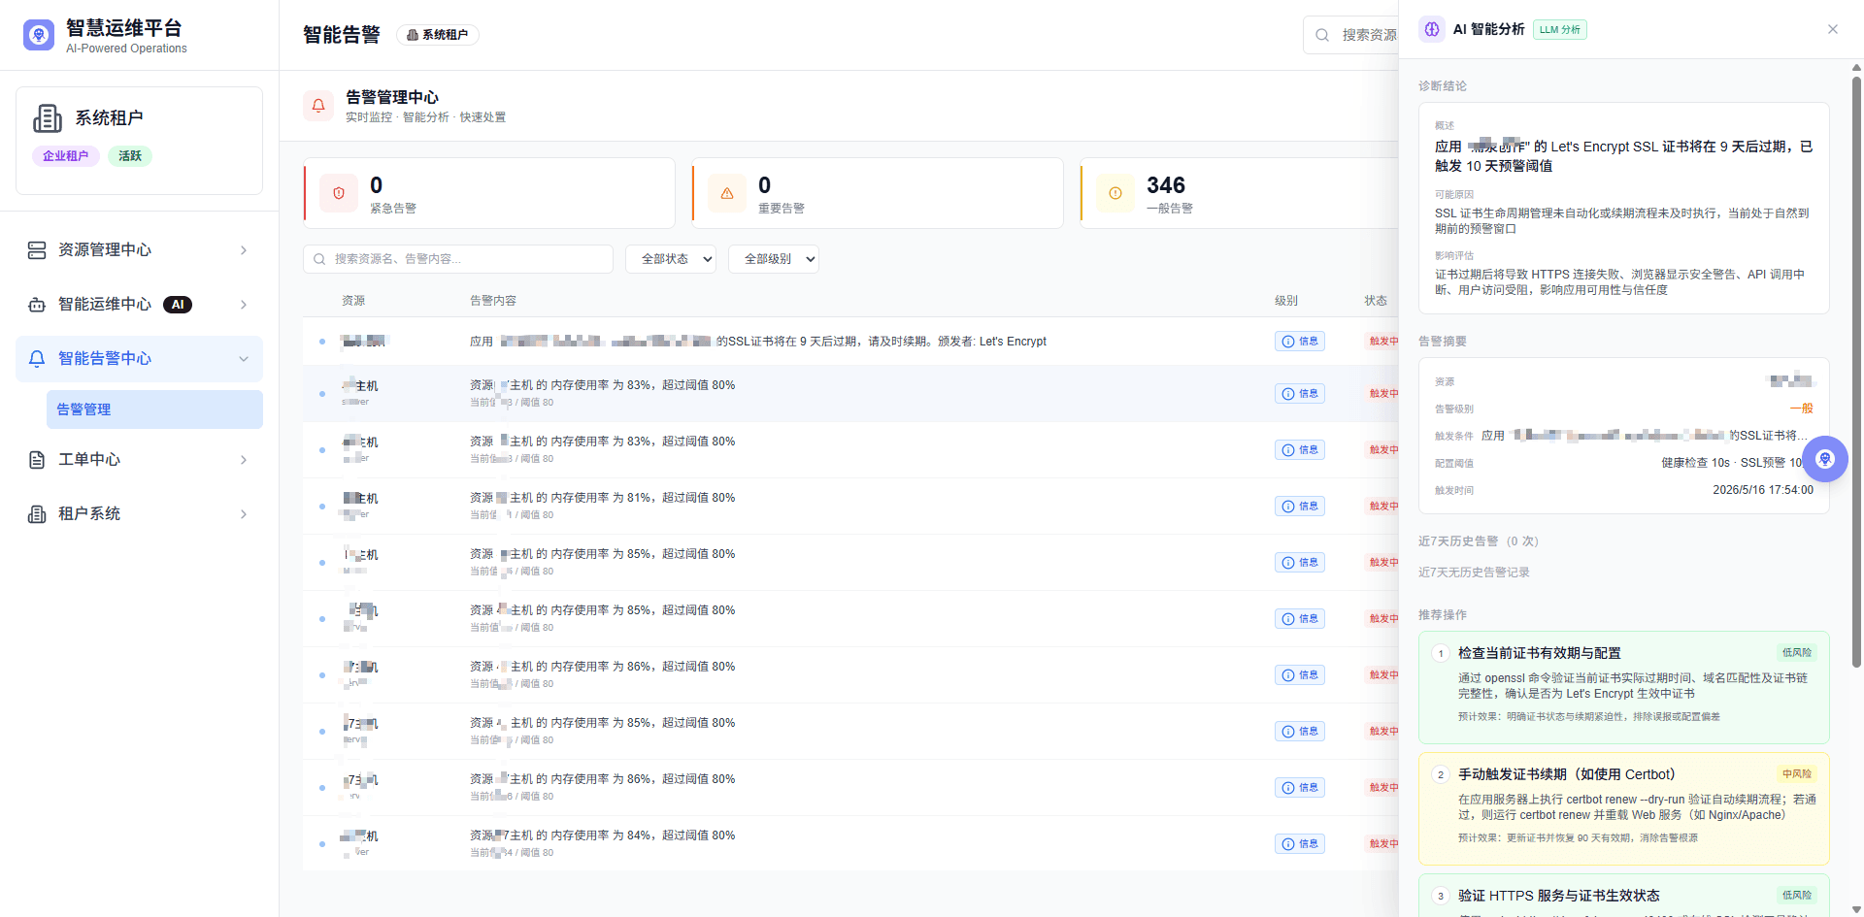Click the 触发中 status on SSL证书 row
The width and height of the screenshot is (1864, 917).
(x=1383, y=342)
